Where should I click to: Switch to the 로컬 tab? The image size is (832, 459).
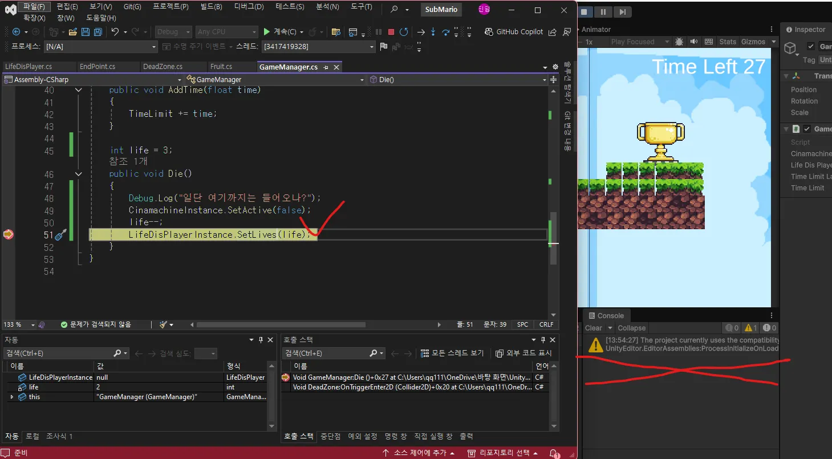[33, 436]
